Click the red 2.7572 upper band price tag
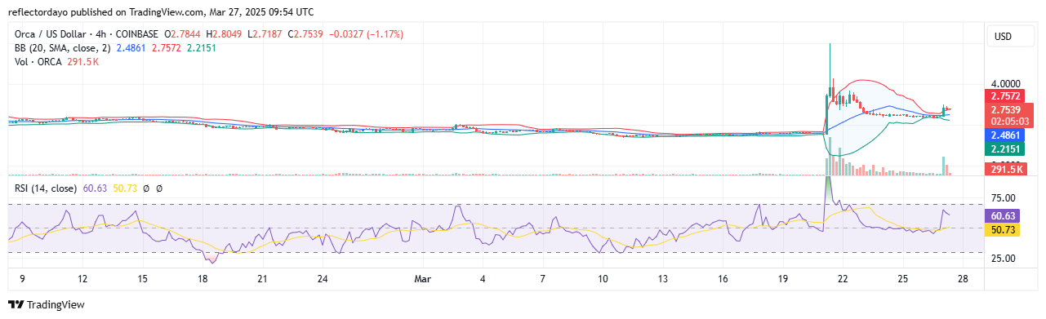 coord(1004,97)
